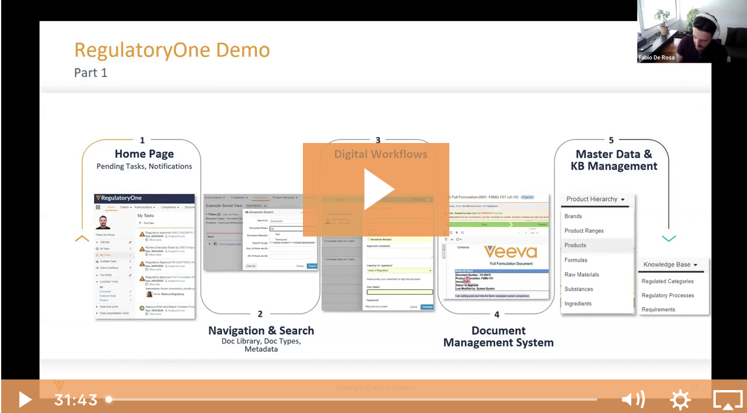Select the Revisions Needed radio button
747x413 pixels.
(x=369, y=239)
